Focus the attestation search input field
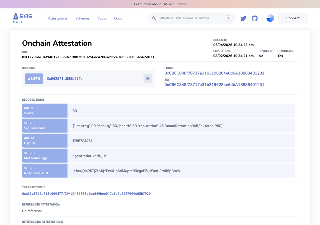320x225 pixels. click(x=191, y=18)
